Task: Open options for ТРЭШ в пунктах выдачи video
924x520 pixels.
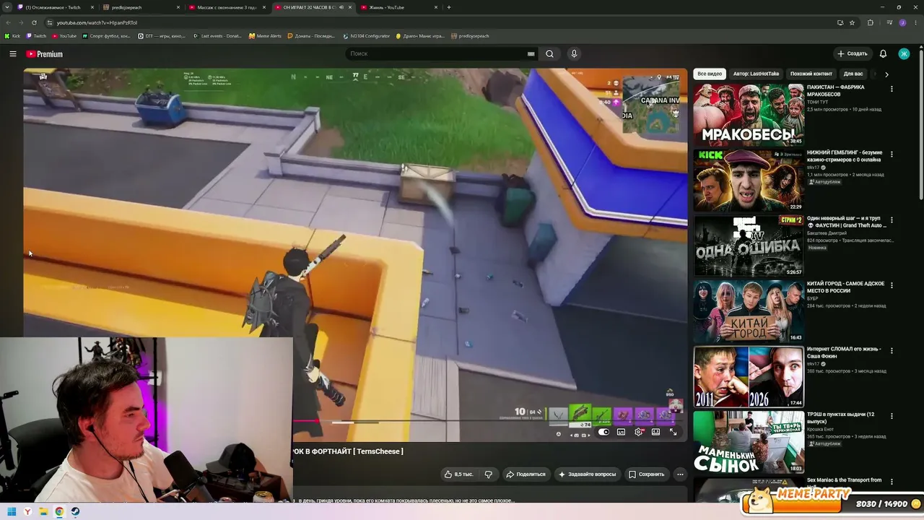Action: pos(892,416)
